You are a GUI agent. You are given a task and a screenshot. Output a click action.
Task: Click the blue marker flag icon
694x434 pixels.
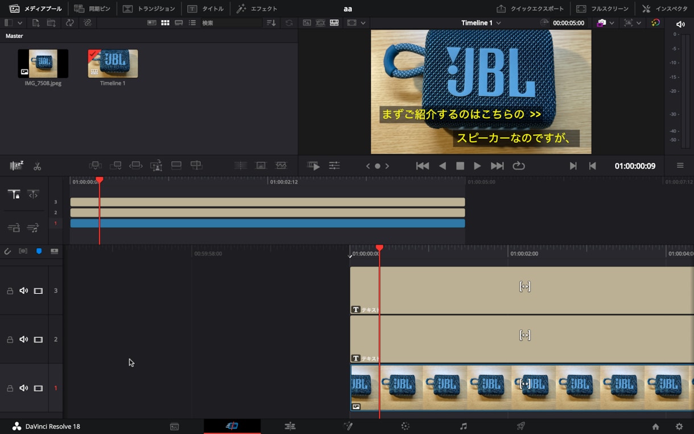[x=39, y=251]
